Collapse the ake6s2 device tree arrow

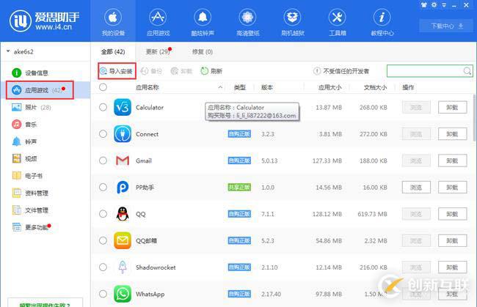point(8,51)
